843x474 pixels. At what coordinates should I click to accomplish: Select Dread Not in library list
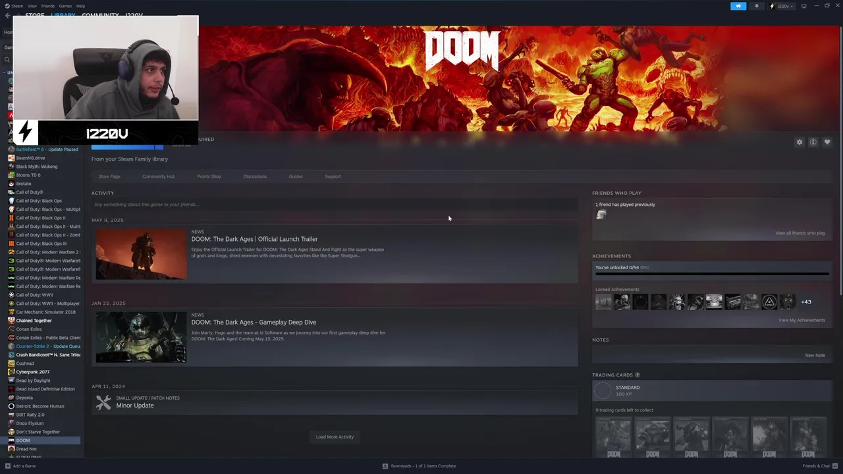[x=43, y=449]
